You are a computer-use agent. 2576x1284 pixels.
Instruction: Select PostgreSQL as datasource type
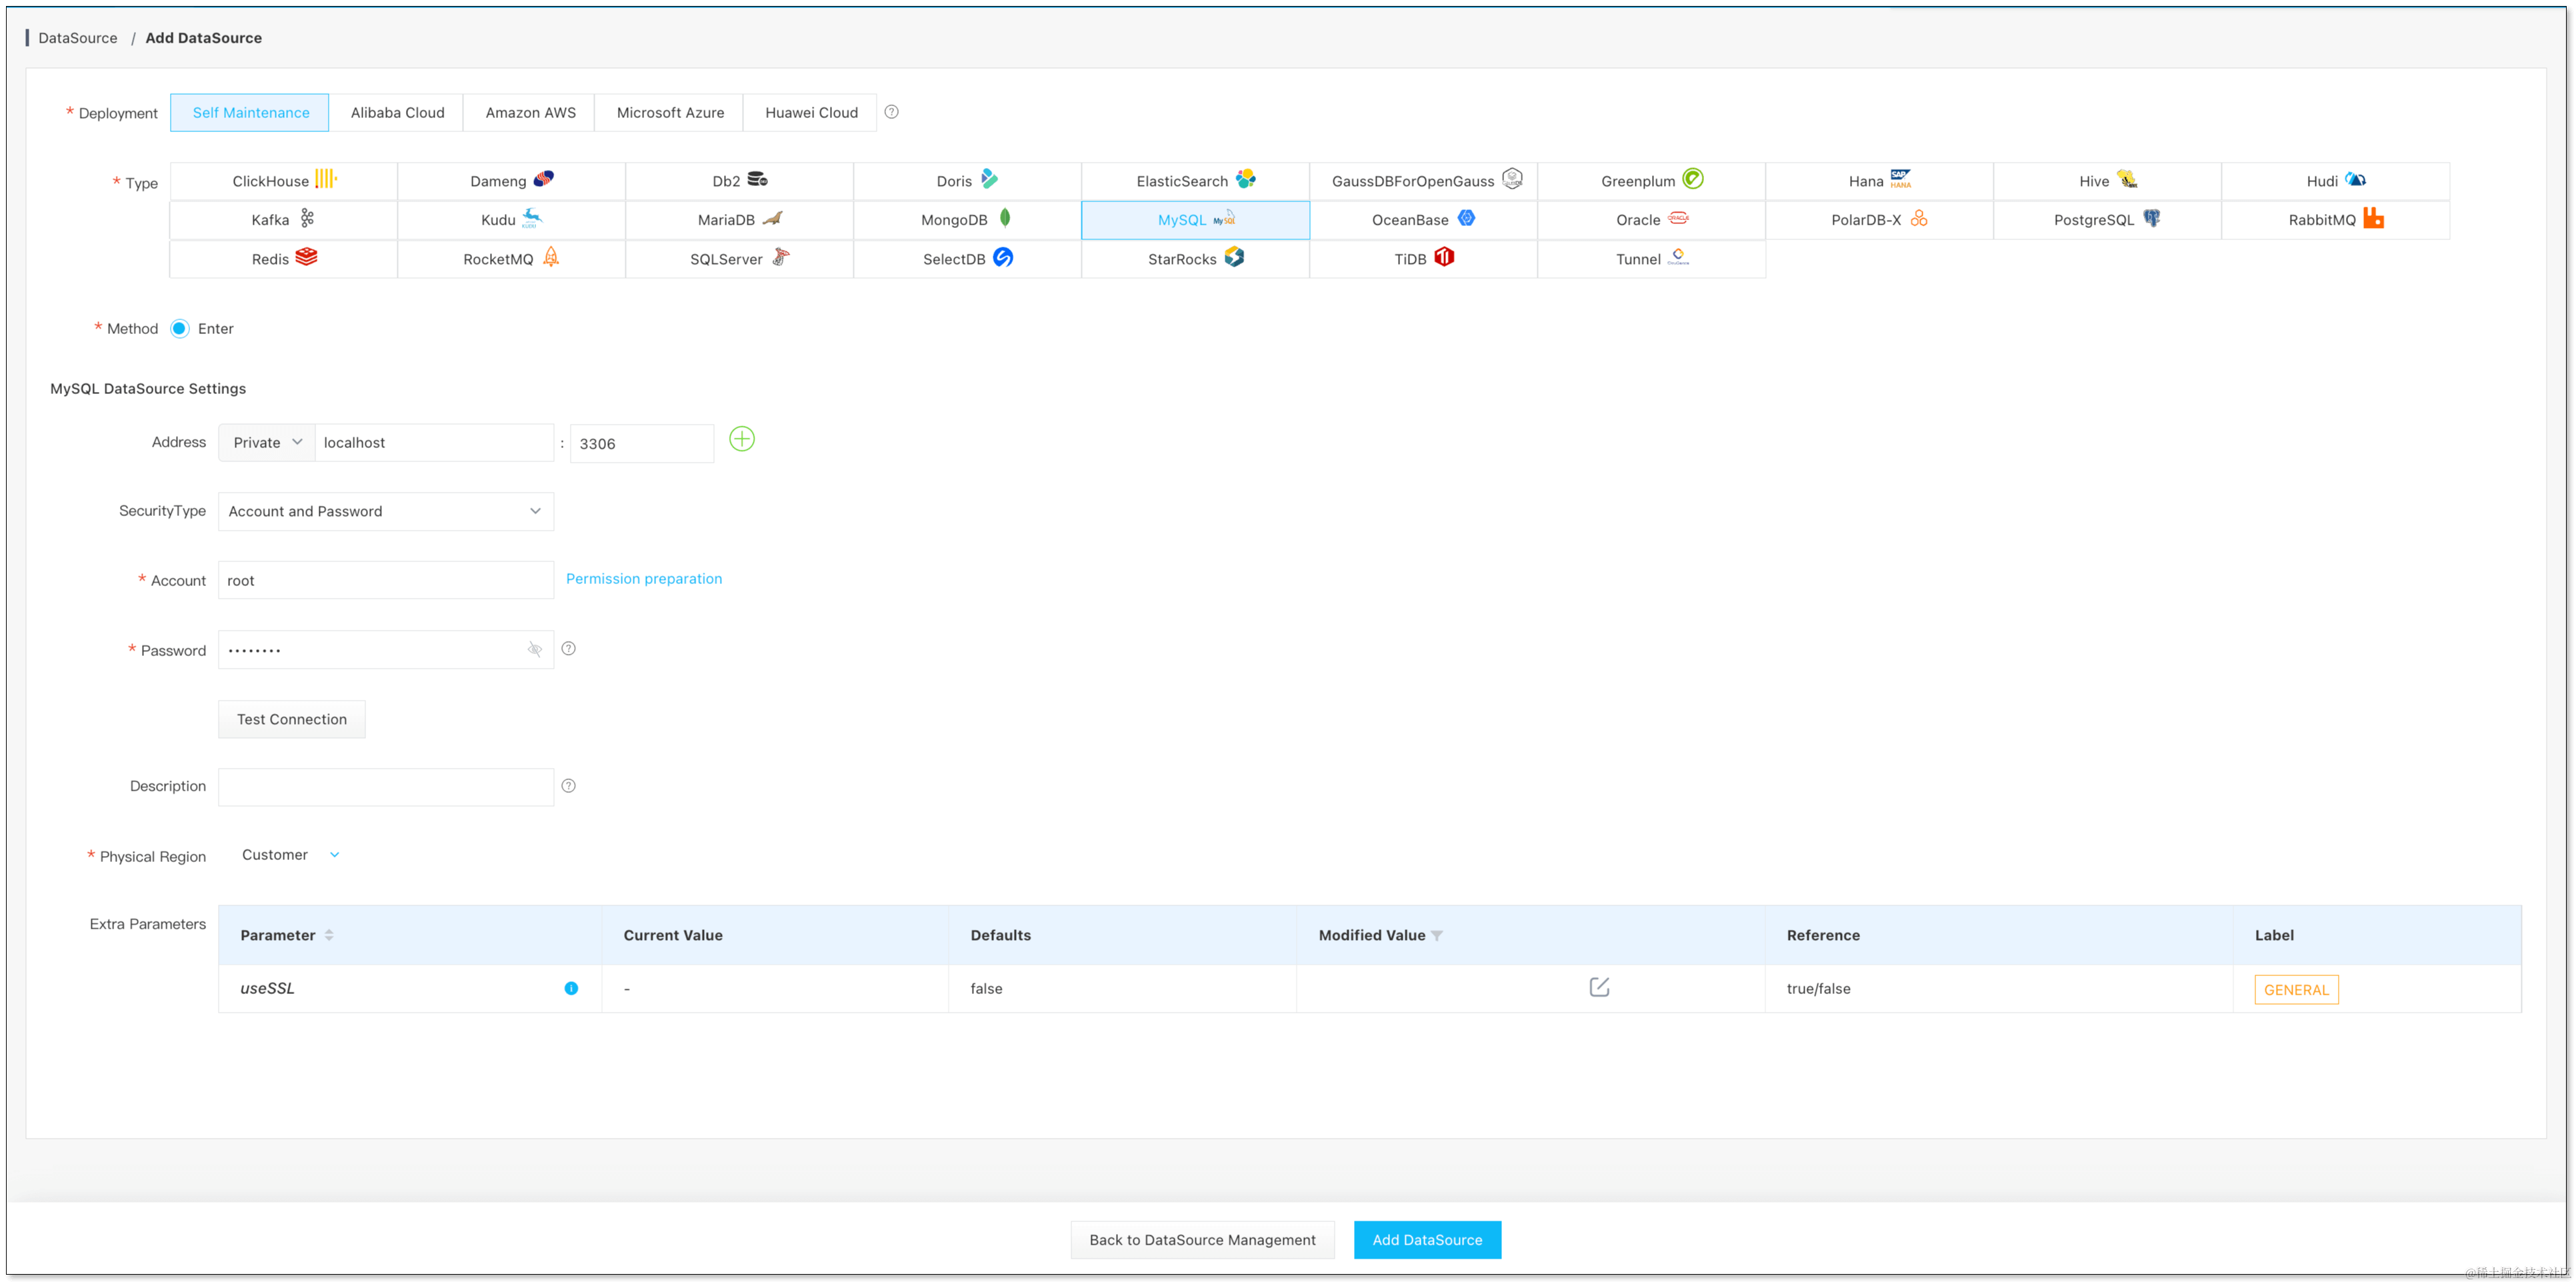(x=2106, y=220)
